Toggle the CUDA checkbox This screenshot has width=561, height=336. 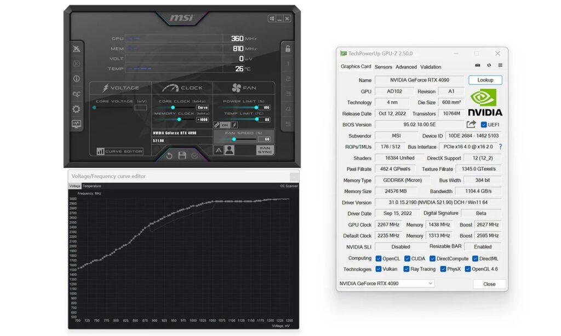click(x=407, y=258)
